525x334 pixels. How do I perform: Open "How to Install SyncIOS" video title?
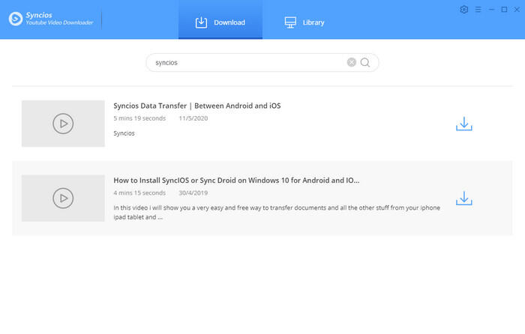(x=236, y=180)
